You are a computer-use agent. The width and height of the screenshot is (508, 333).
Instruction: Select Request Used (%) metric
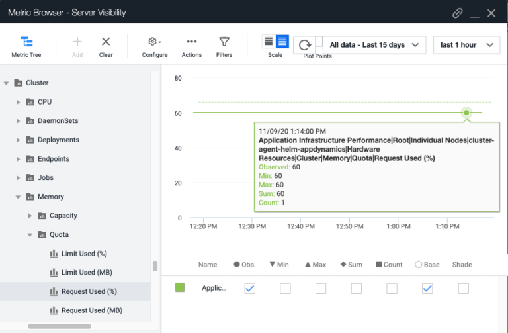point(89,291)
